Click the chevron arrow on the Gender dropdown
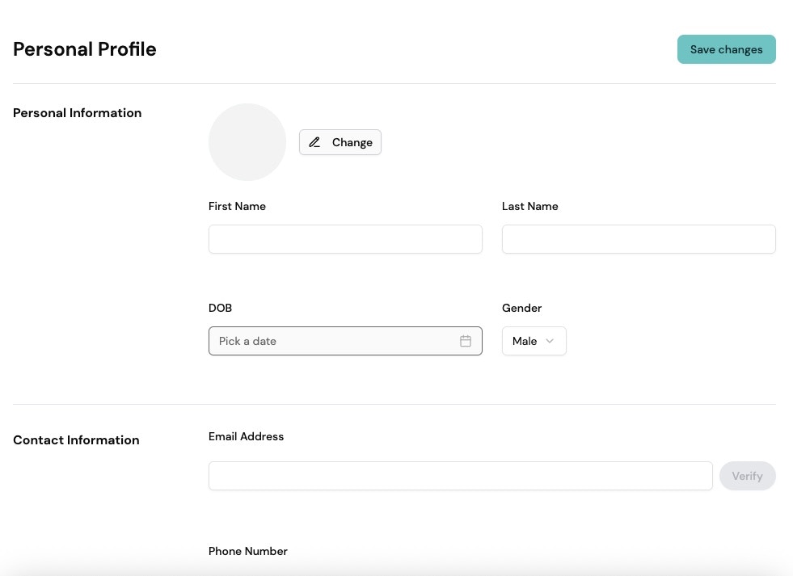Image resolution: width=793 pixels, height=576 pixels. pos(549,341)
